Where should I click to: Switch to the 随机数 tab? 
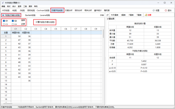(107, 11)
